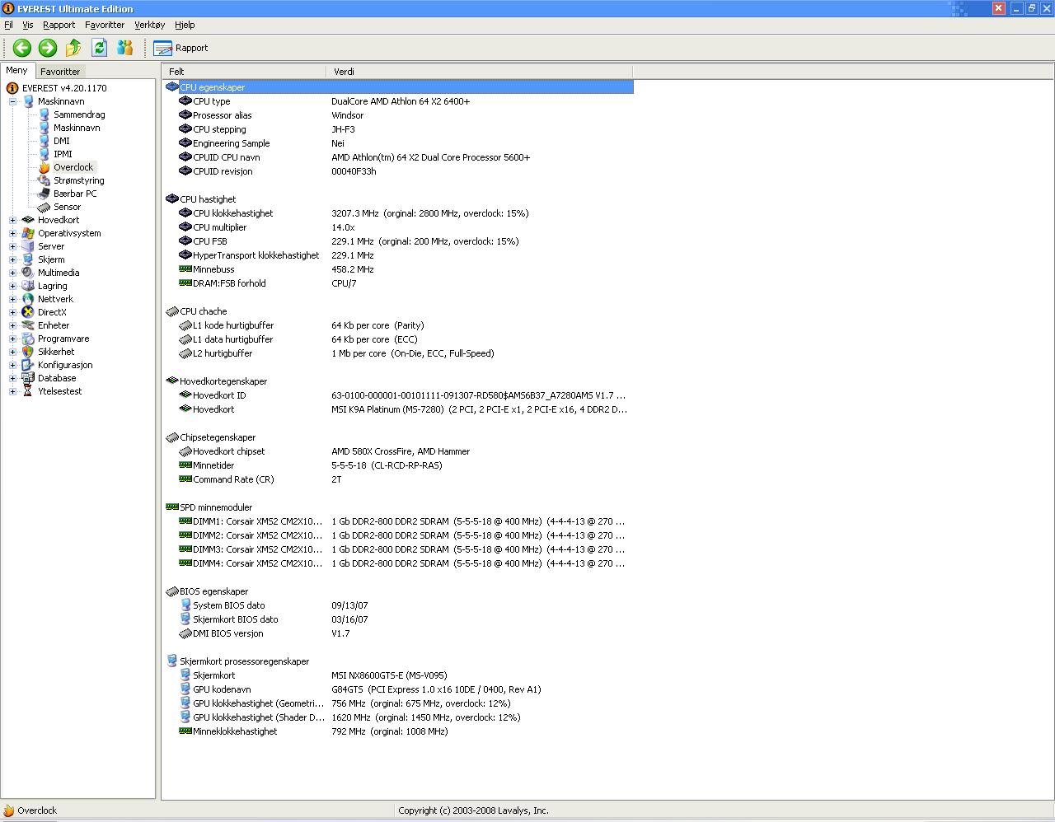Expand the Konfigurasjon tree node
The width and height of the screenshot is (1055, 822).
click(x=12, y=365)
